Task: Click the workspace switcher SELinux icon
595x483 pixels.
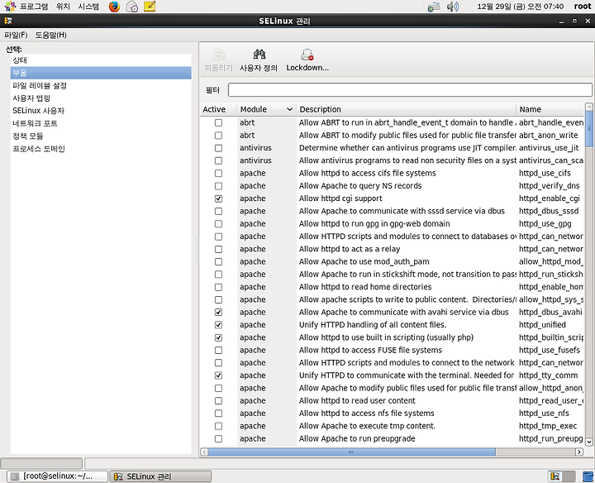Action: pos(555,476)
